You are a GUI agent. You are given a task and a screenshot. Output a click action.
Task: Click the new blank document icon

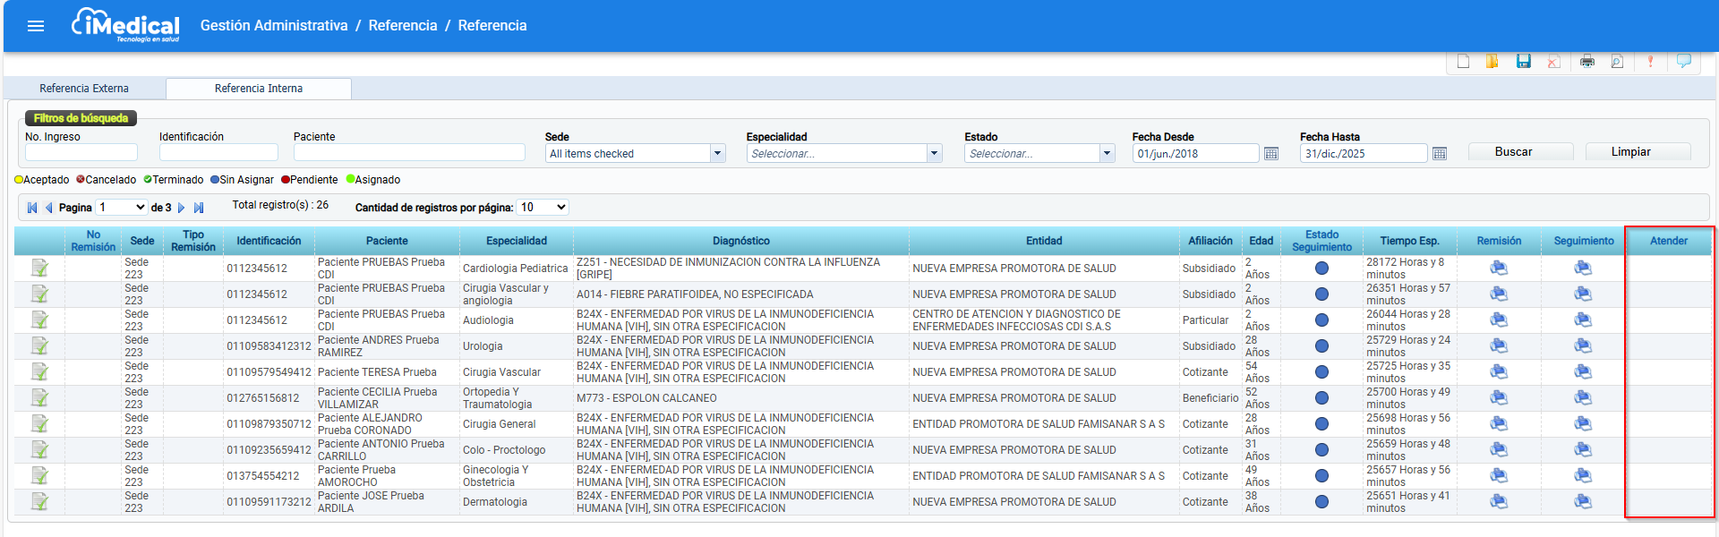[1463, 61]
